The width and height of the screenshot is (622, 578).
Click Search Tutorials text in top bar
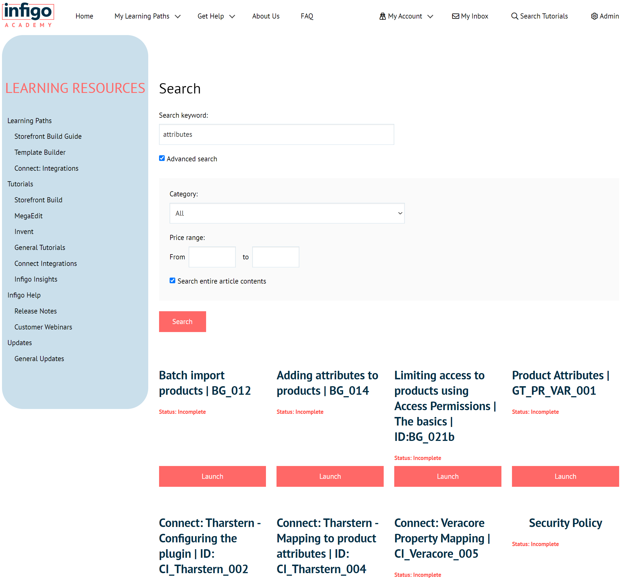[544, 16]
